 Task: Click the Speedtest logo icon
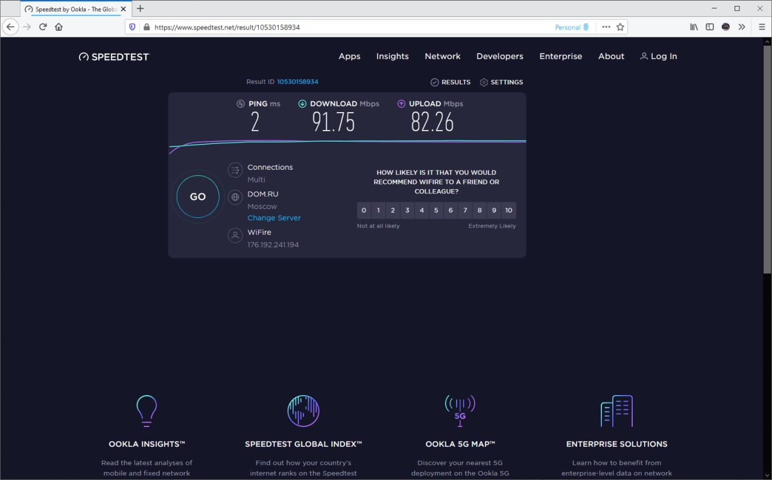pyautogui.click(x=83, y=57)
